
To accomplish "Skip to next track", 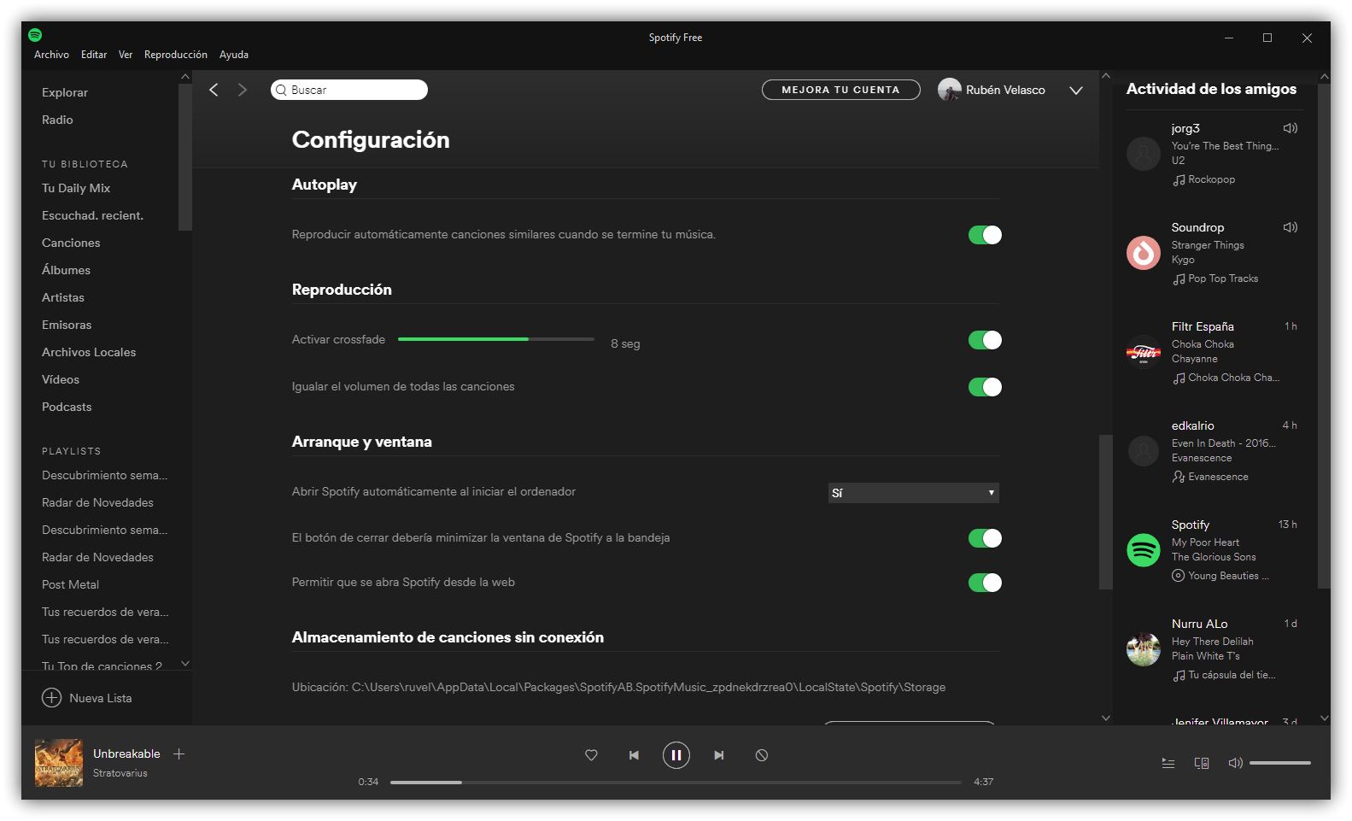I will [x=719, y=755].
